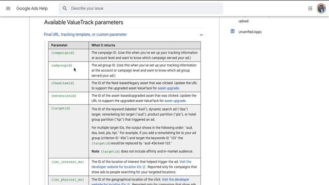Open asset upgrade link in feeditemid row
The height and width of the screenshot is (185, 329).
tap(168, 88)
